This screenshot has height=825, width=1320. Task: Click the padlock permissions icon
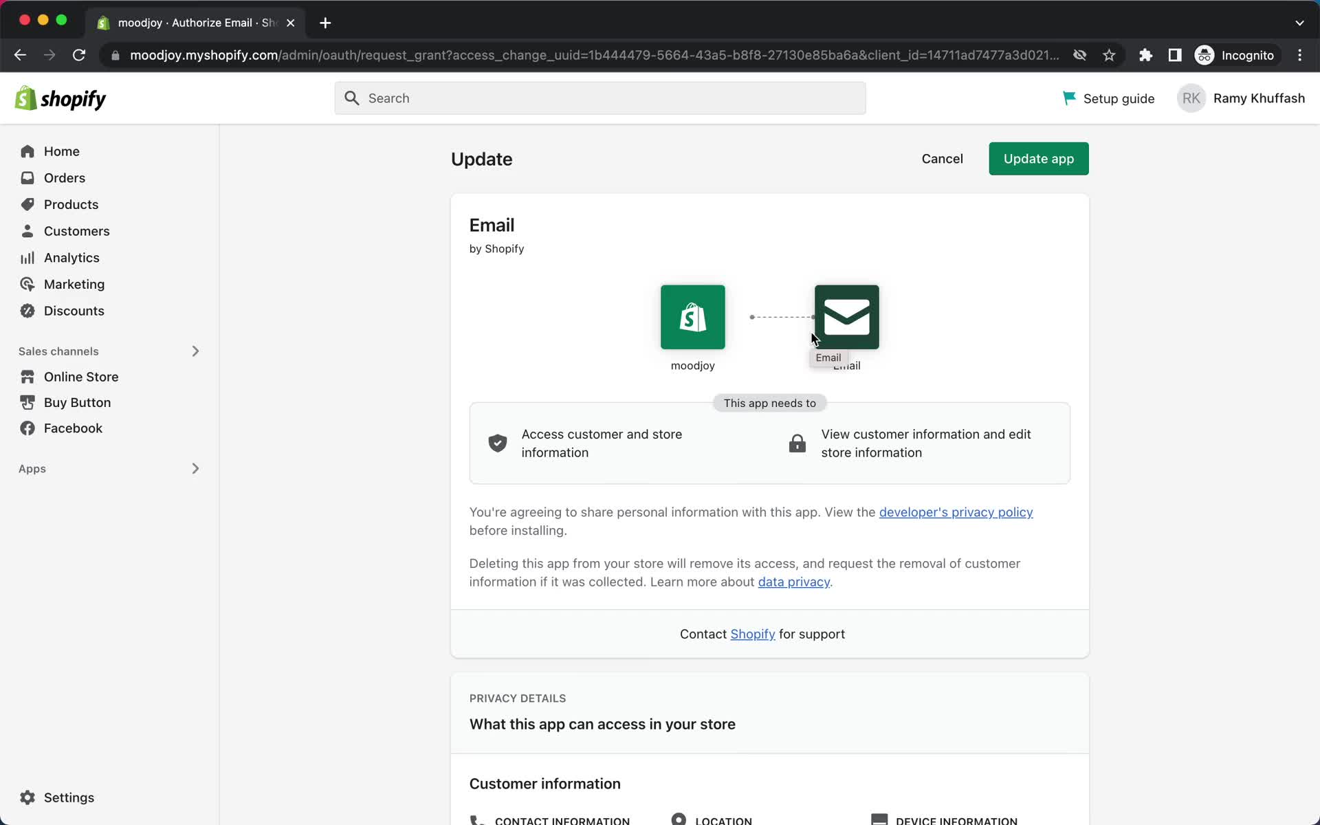[x=797, y=443]
